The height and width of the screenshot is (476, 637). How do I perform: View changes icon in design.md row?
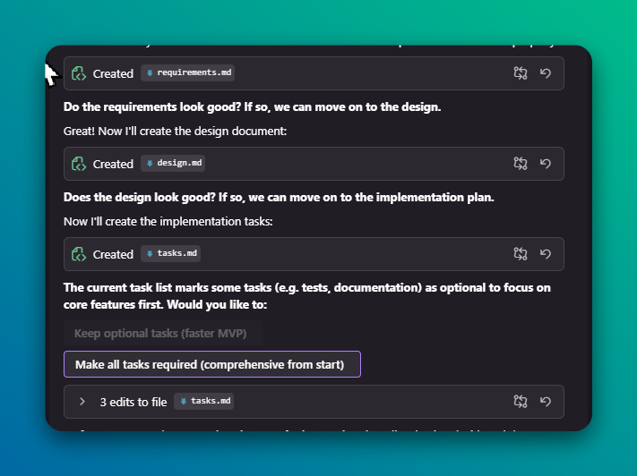[521, 164]
